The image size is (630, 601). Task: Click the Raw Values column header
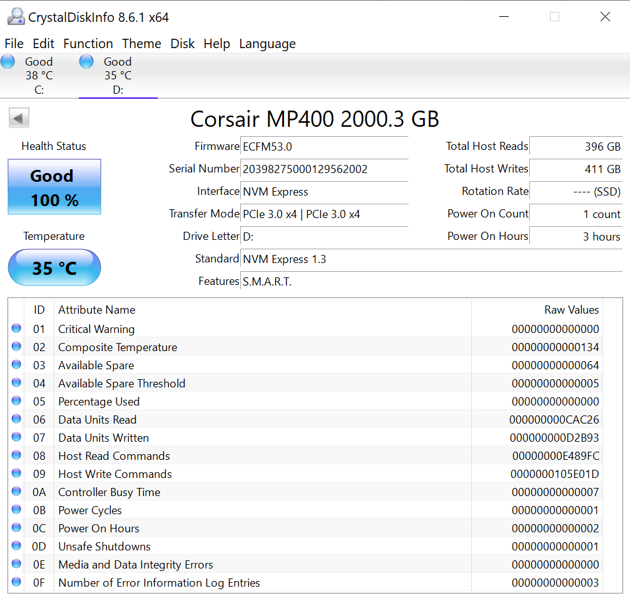[x=571, y=310]
